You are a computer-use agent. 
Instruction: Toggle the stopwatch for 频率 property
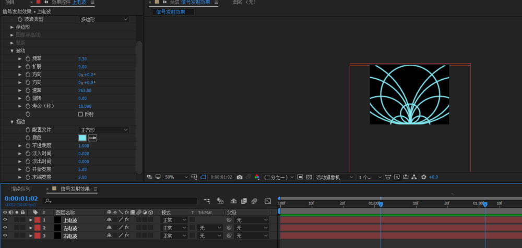tap(28, 59)
